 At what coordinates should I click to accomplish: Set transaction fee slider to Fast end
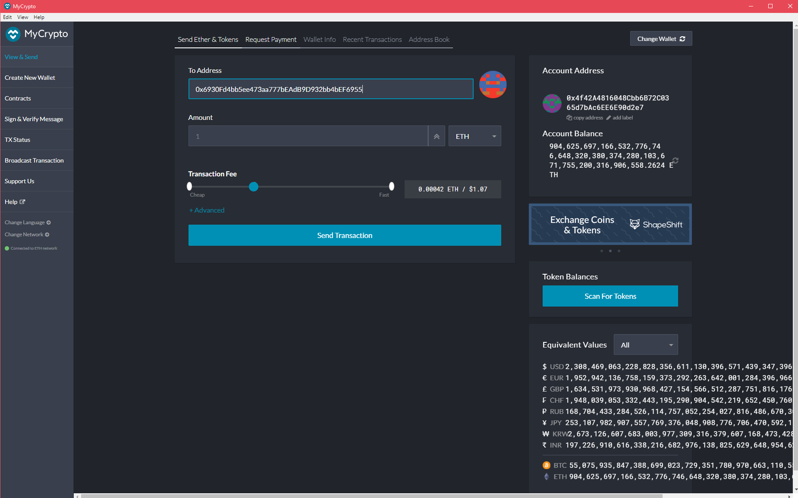pos(391,186)
